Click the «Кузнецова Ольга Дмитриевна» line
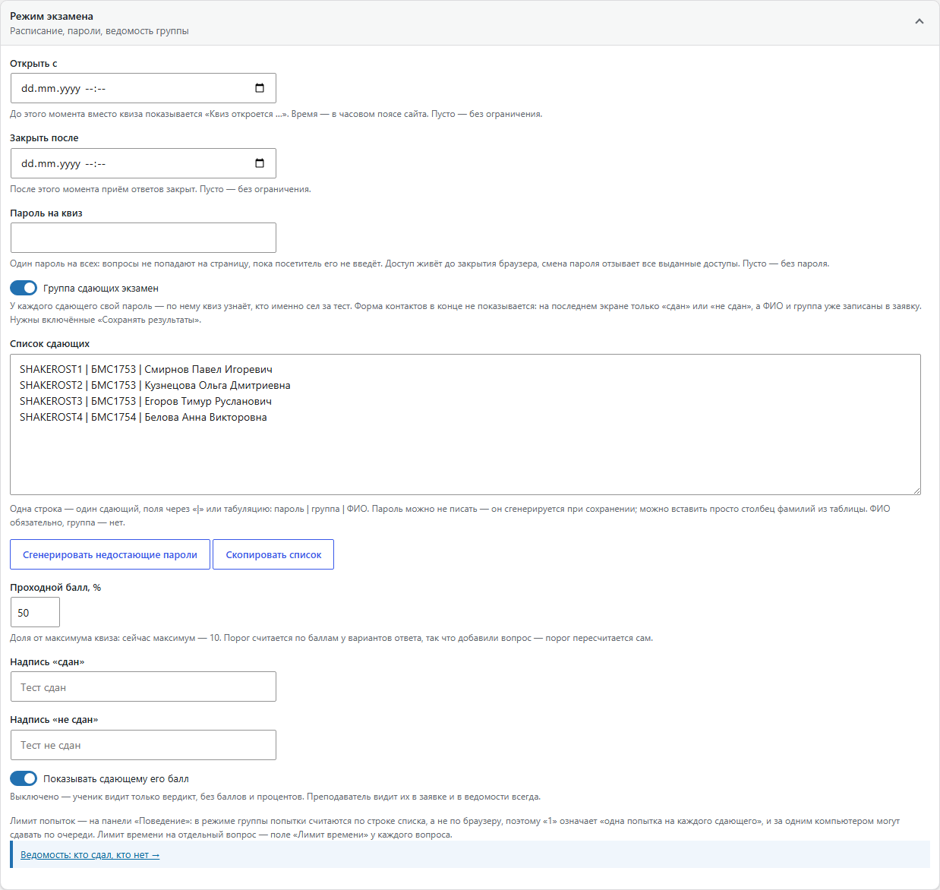The image size is (940, 890). (155, 385)
